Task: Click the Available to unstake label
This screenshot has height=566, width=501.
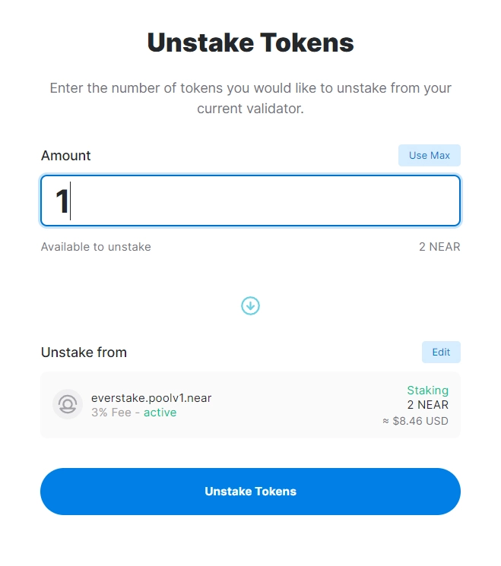Action: click(96, 247)
